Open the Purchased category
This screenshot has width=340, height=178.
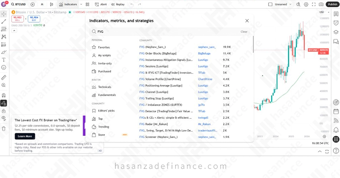[102, 72]
